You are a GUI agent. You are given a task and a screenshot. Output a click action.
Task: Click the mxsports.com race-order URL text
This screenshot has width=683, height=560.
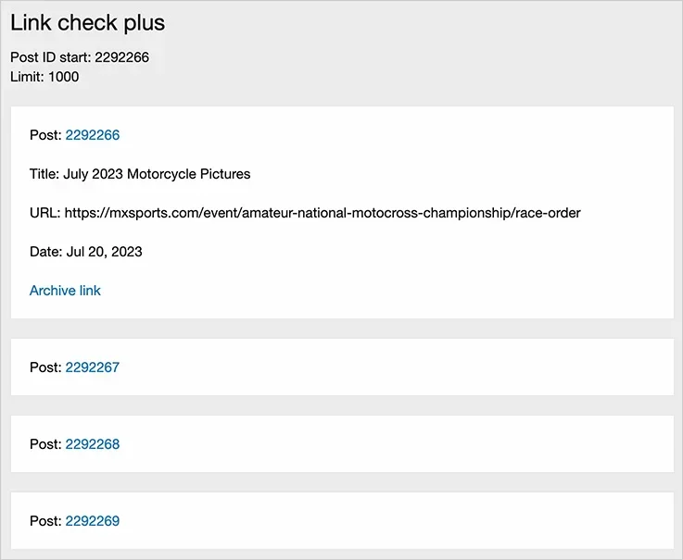323,213
